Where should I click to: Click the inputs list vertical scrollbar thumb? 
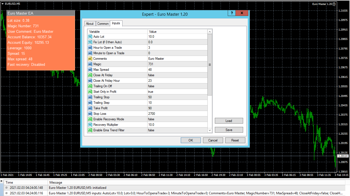pyautogui.click(x=210, y=65)
